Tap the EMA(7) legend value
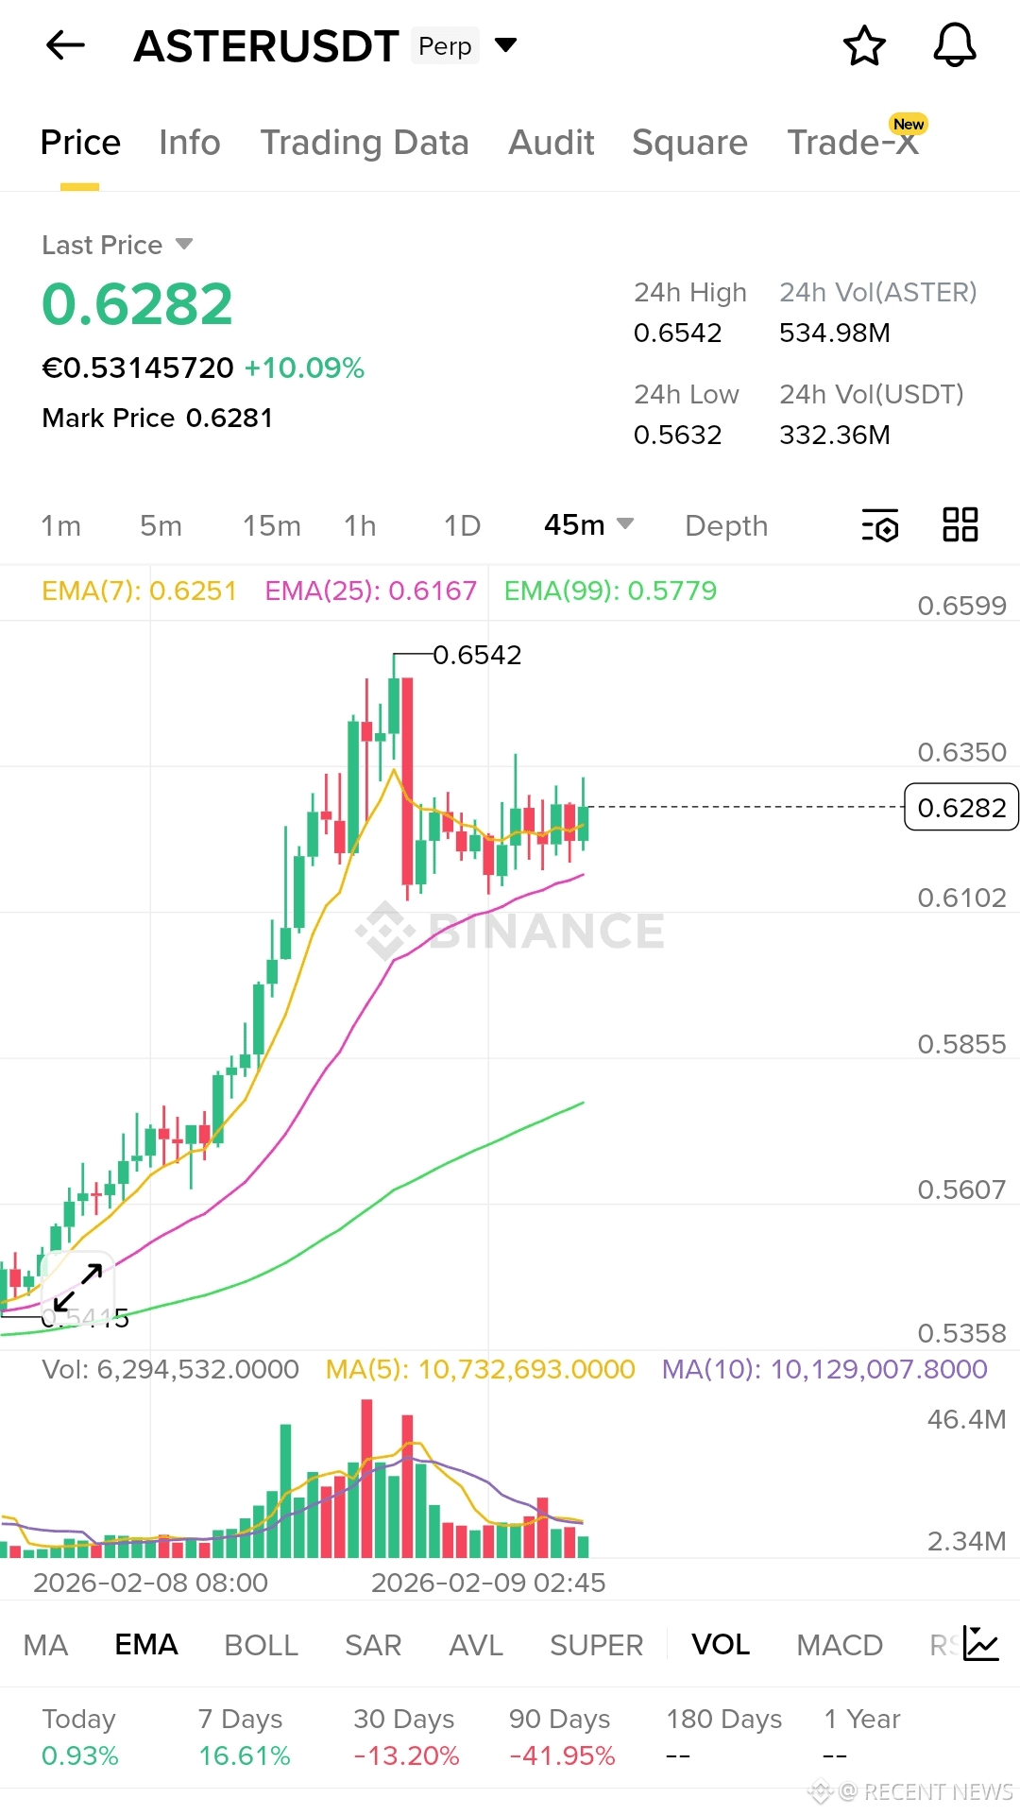Image resolution: width=1020 pixels, height=1815 pixels. pos(139,591)
